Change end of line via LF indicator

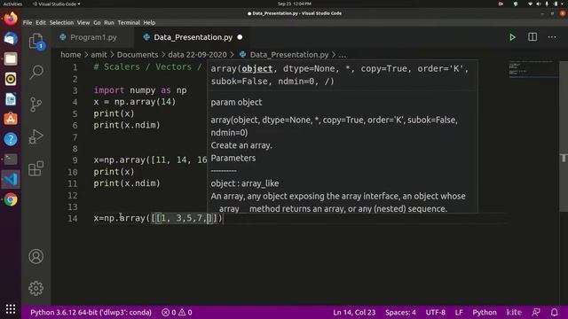click(459, 312)
